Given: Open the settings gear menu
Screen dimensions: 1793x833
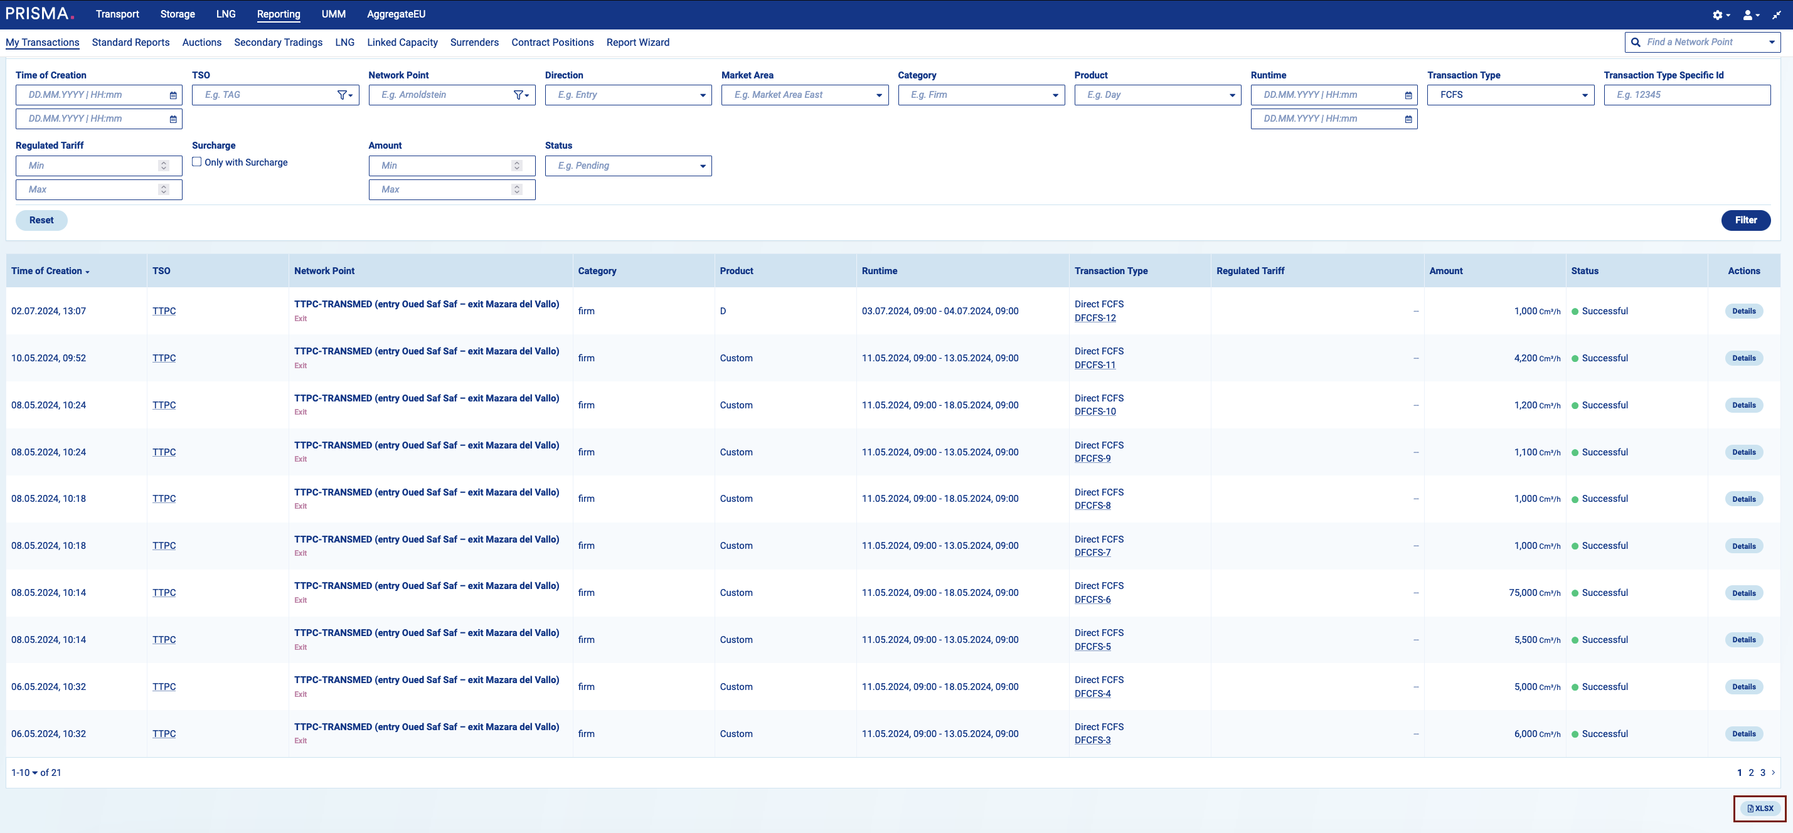Looking at the screenshot, I should [x=1718, y=14].
